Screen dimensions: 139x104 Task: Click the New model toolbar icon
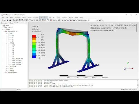[3, 20]
